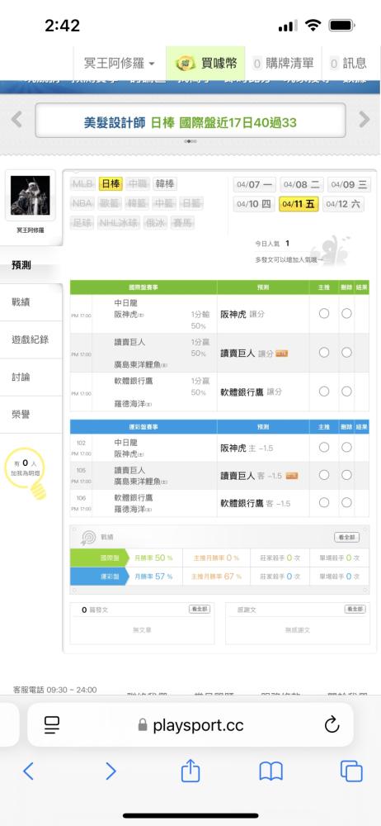The height and width of the screenshot is (826, 381).
Task: Open 冥王阿修羅 account dropdown
Action: tap(120, 64)
